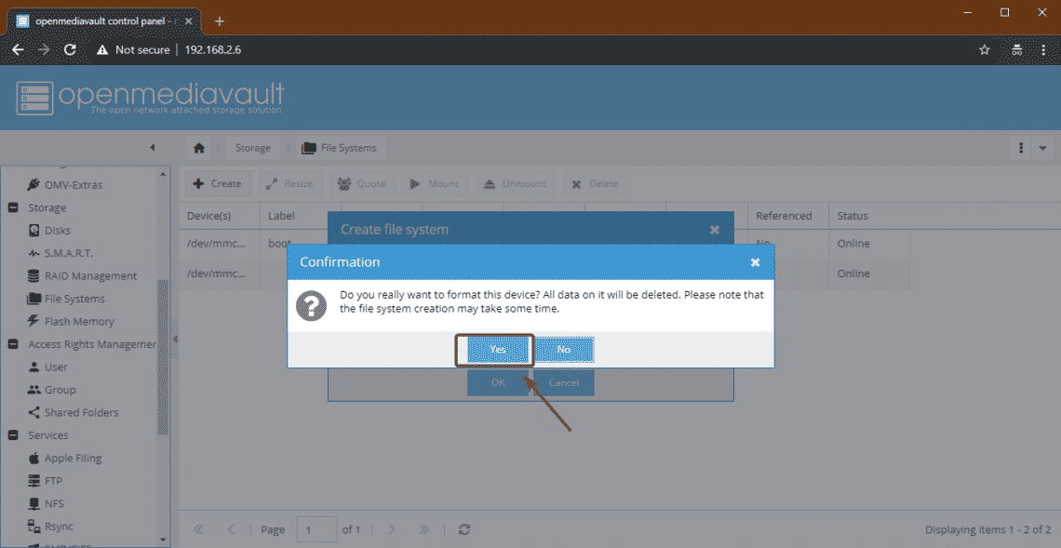1061x548 pixels.
Task: Go to the previous page
Action: [232, 529]
